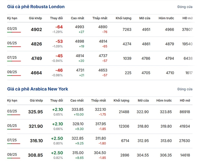Click the previous day price 323.85

[x=166, y=112]
